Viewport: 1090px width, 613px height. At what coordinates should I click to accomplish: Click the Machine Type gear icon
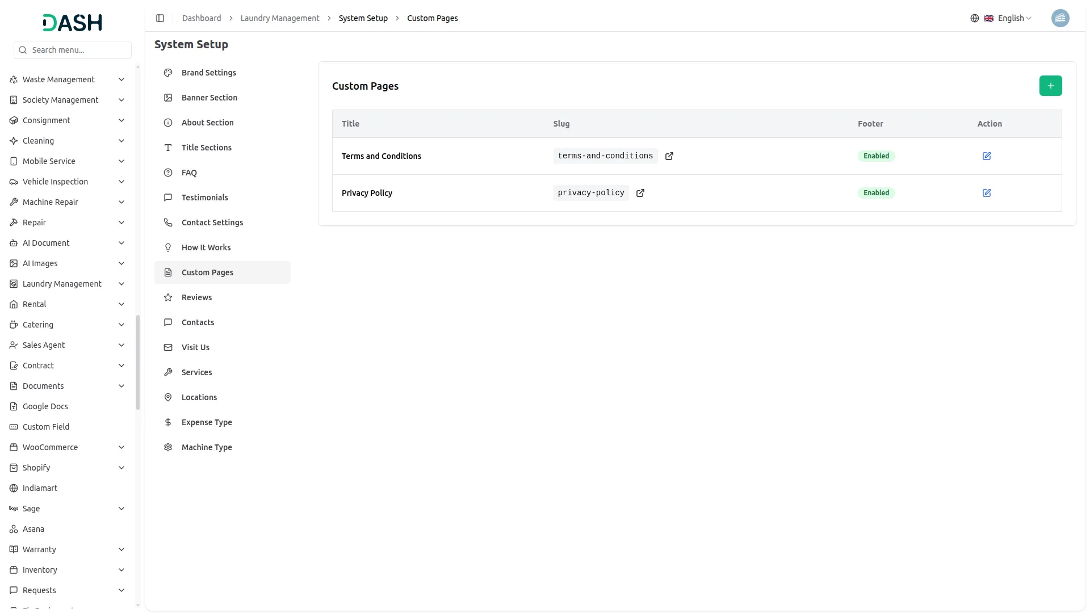point(167,447)
